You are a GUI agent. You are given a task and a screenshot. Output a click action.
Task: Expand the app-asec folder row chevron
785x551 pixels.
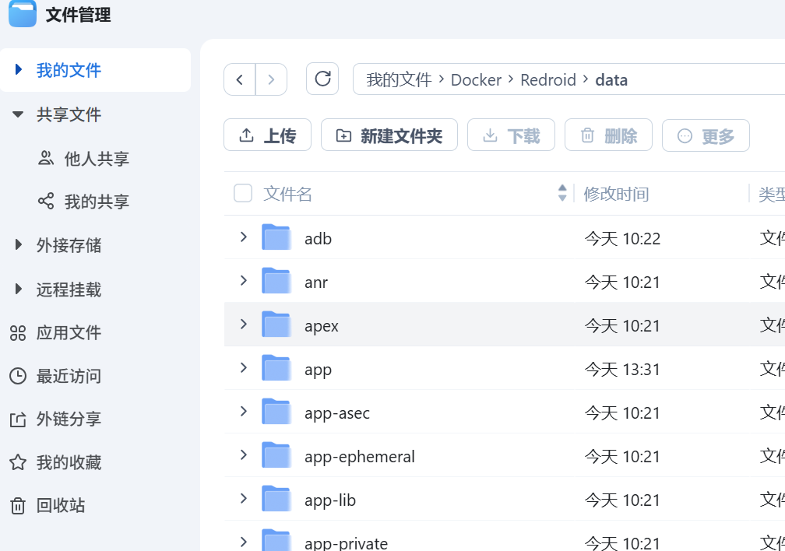(244, 411)
